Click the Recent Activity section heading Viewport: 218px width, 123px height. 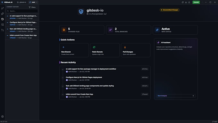click(68, 62)
